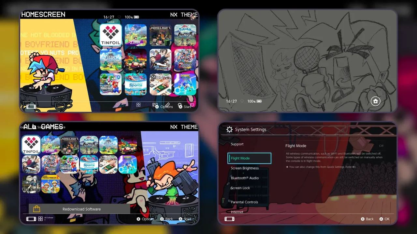Open Ace Attorney on the Homescreen panel
Screen dimensions: 417x234
pos(160,60)
